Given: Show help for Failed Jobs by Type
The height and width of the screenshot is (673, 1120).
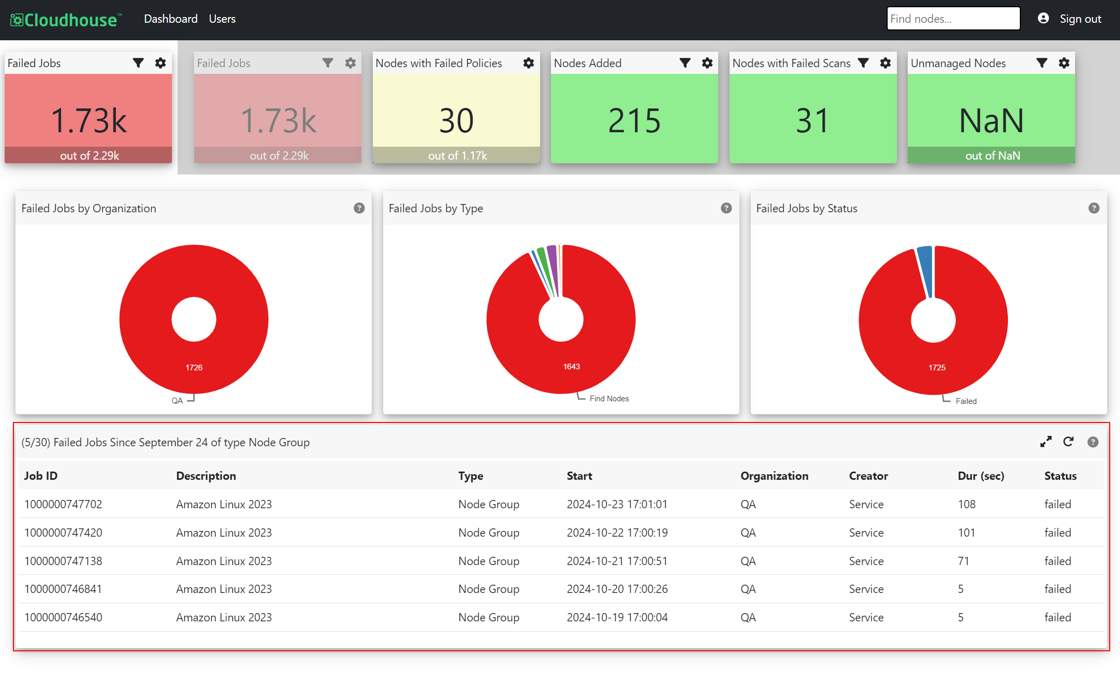Looking at the screenshot, I should (727, 208).
